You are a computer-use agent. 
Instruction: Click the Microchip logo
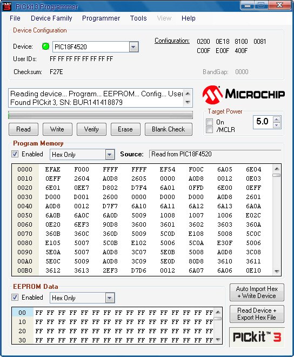coord(244,95)
